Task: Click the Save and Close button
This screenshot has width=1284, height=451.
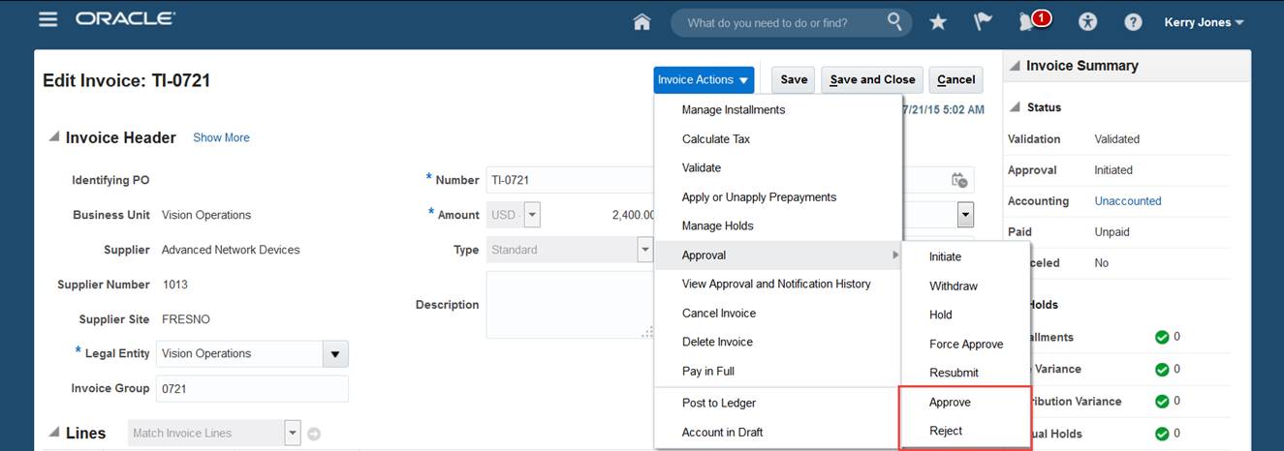Action: 872,80
